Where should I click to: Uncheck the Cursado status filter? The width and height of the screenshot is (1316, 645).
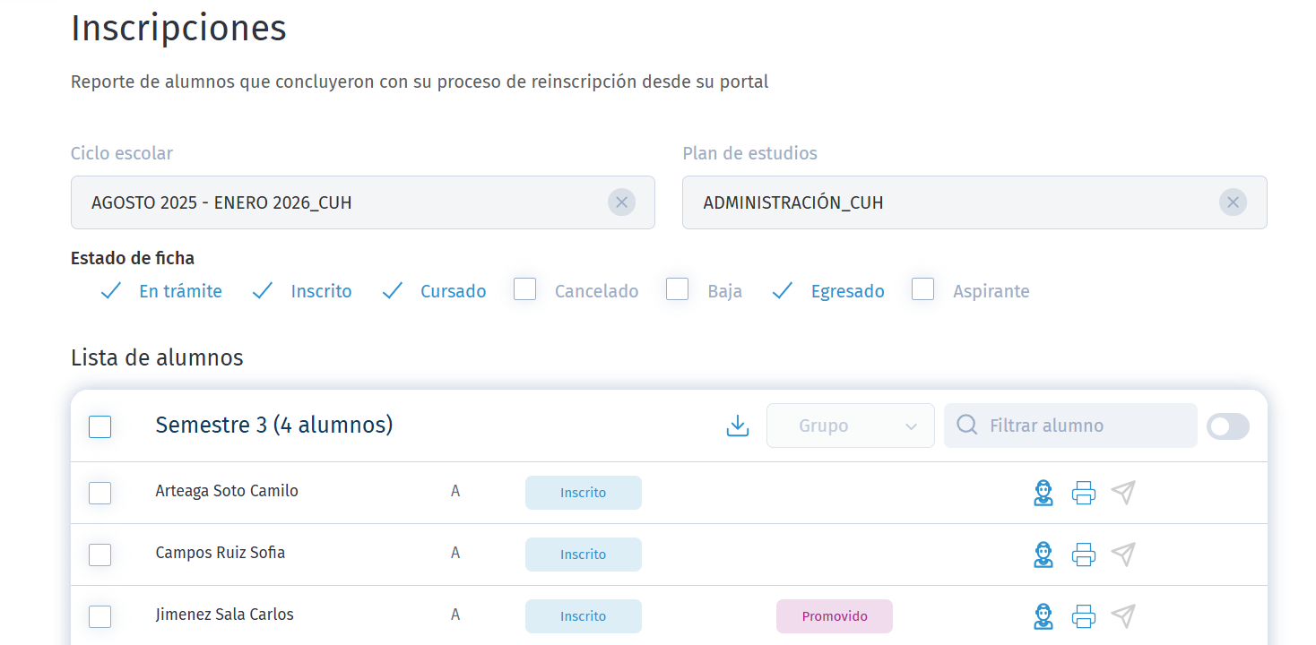[392, 289]
